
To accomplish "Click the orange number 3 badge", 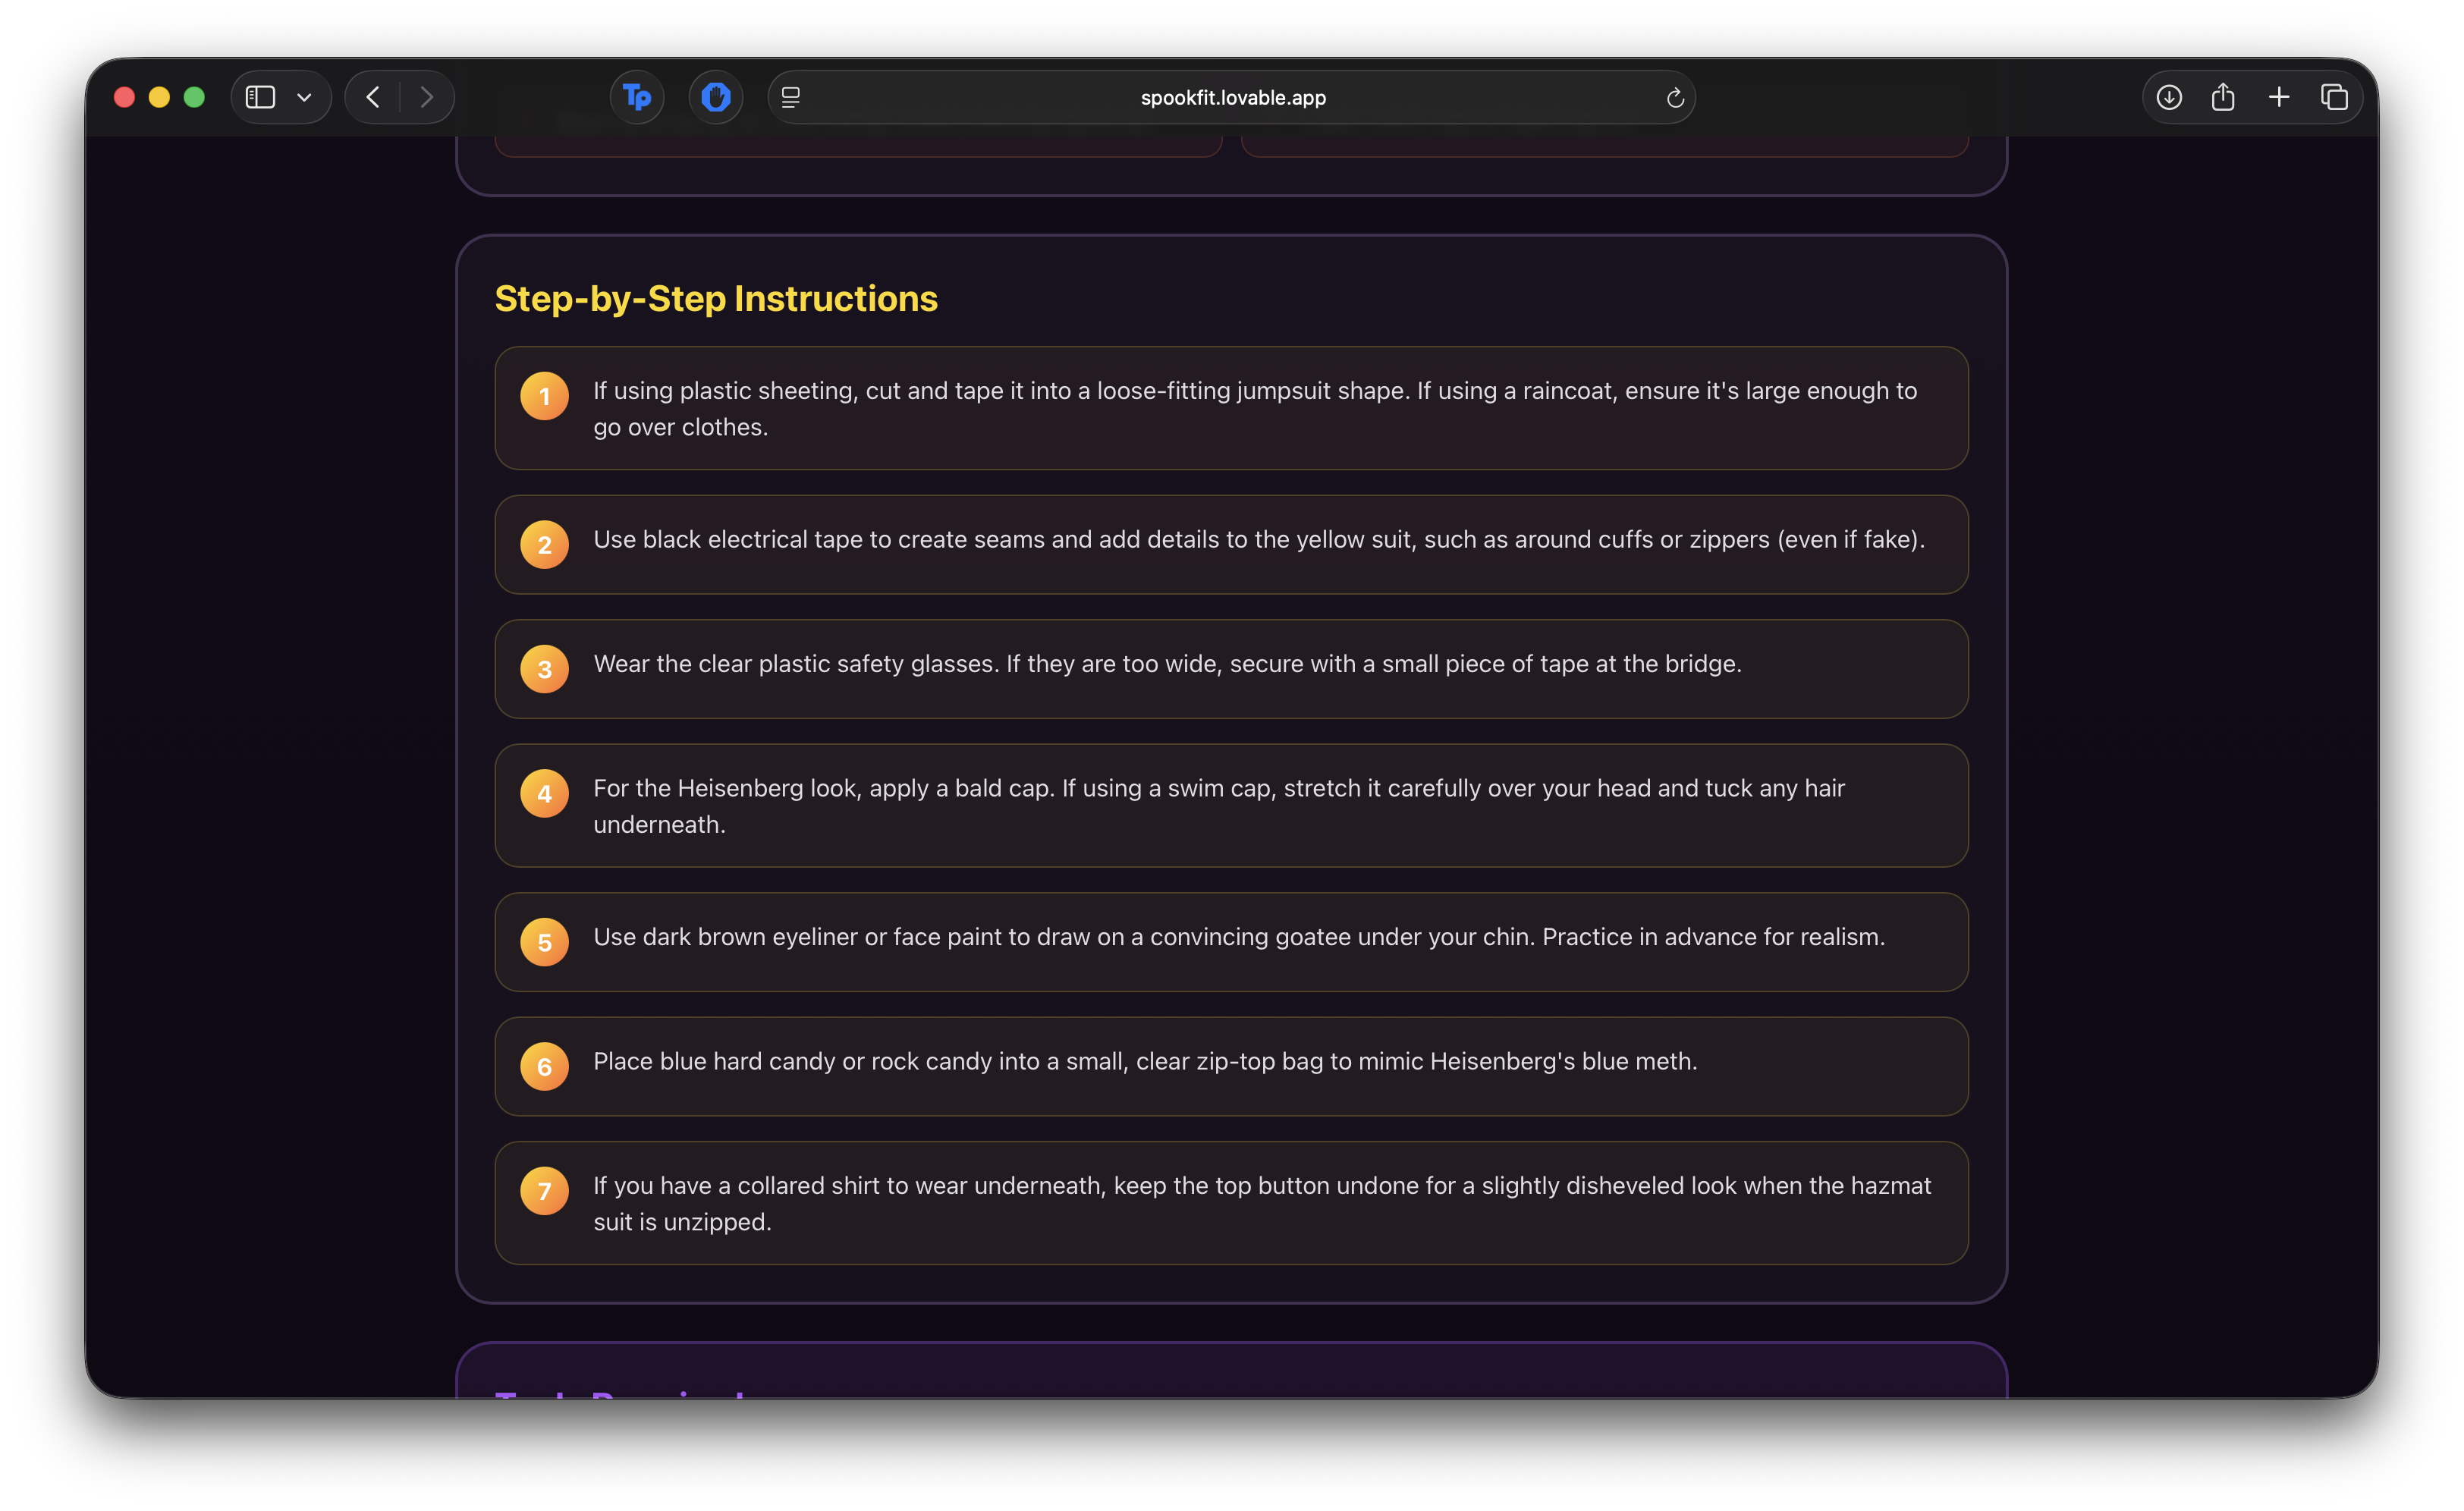I will click(544, 669).
